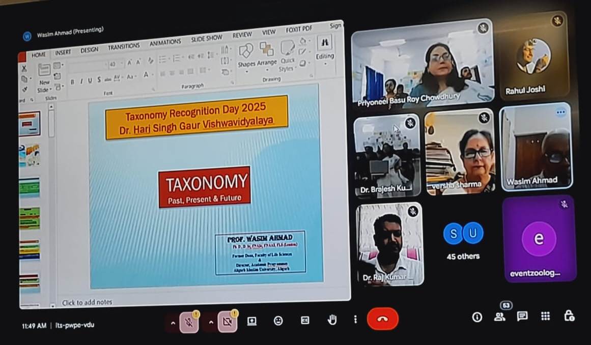Show the participants people icon
Screen dimensions: 591x345
[x=499, y=317]
